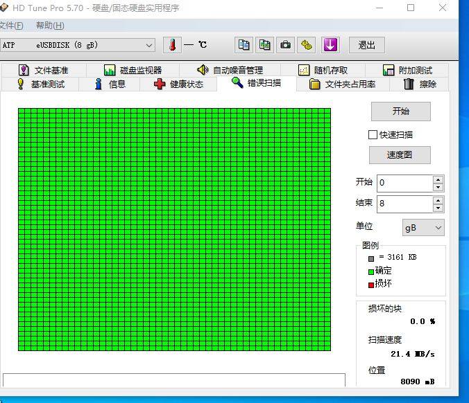Click the 开始 start scan button

click(401, 111)
